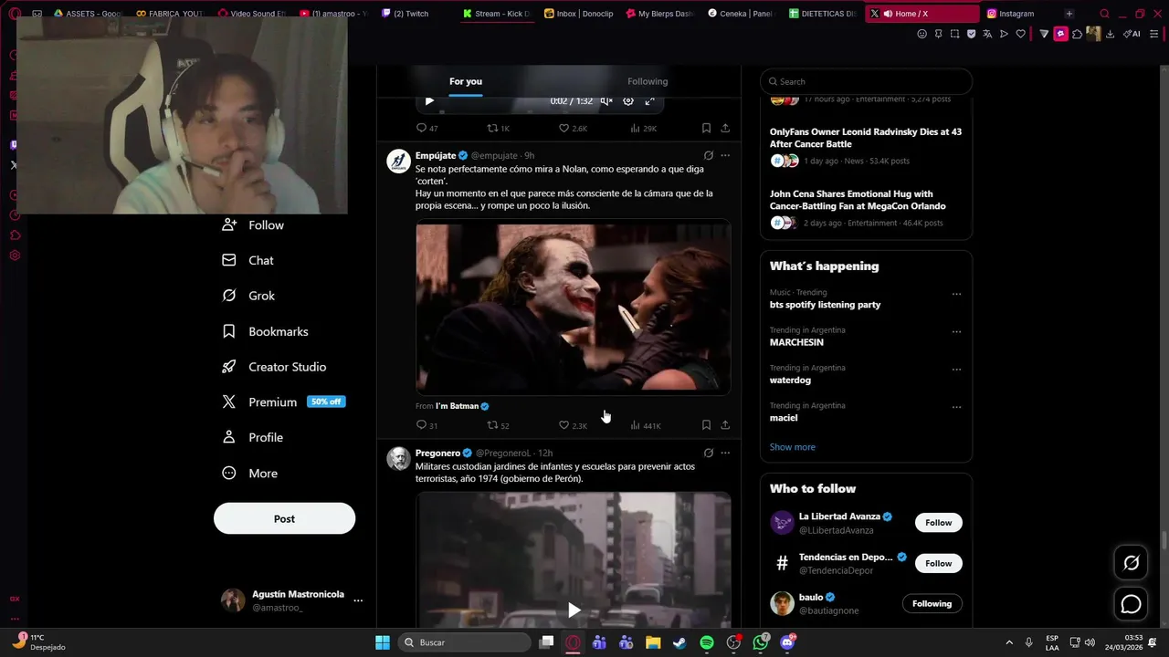Switch to the Stream - Kick browser tab
The width and height of the screenshot is (1169, 657).
click(496, 14)
